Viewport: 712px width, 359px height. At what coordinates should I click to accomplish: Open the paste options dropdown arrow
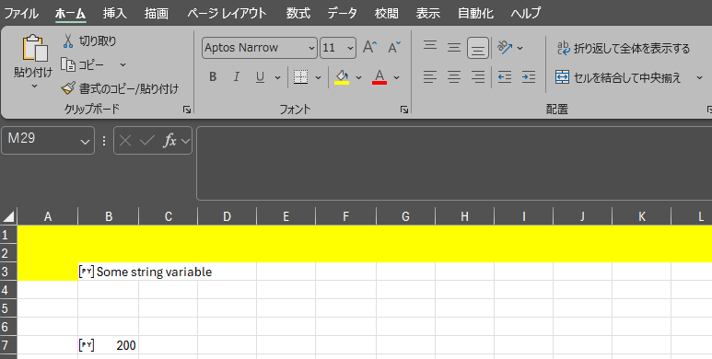point(34,87)
